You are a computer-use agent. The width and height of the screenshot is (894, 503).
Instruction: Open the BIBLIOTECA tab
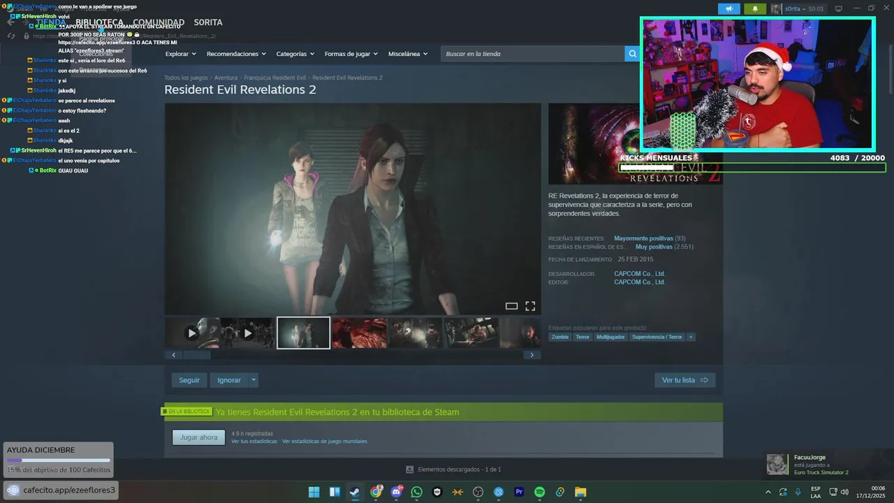(x=99, y=22)
